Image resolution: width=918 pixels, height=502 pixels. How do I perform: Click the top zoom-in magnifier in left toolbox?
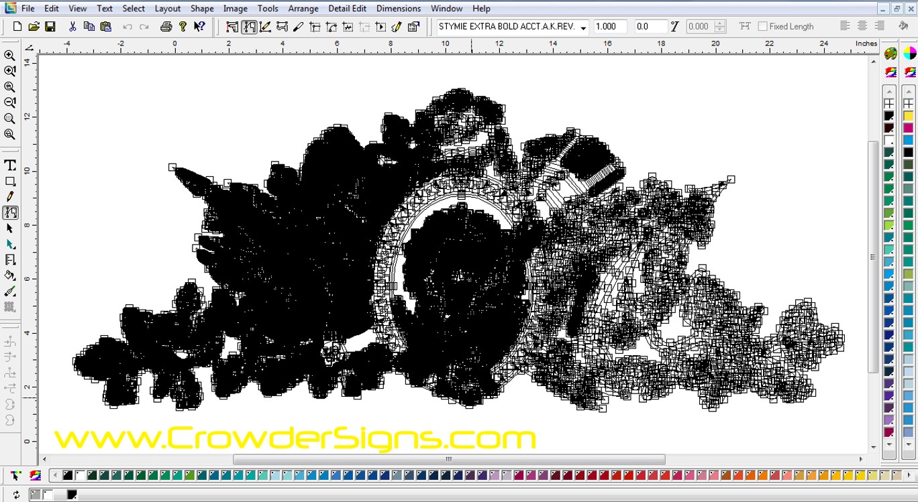point(9,56)
